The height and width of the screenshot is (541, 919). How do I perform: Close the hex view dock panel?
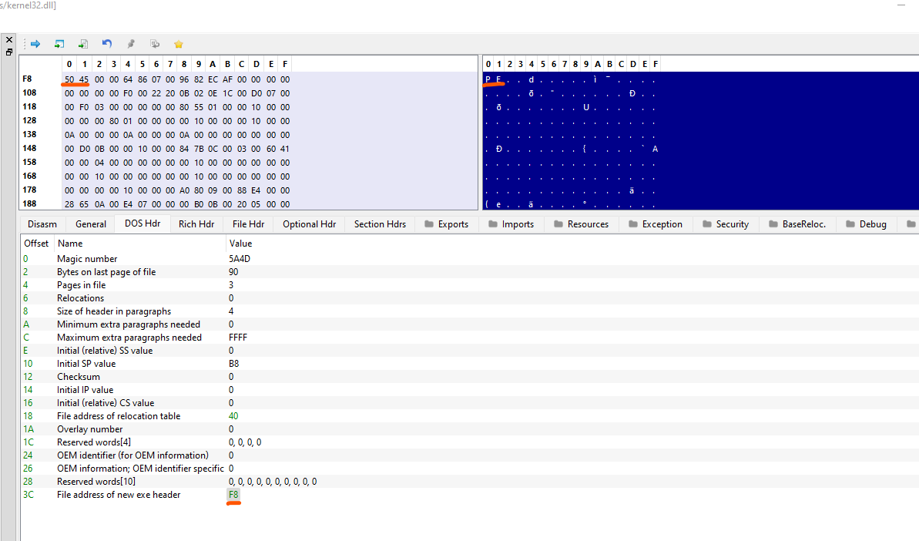8,40
